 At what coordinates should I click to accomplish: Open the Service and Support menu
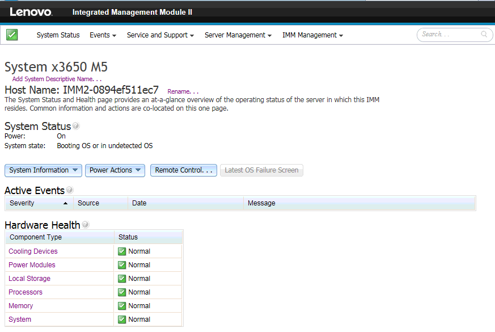(159, 35)
